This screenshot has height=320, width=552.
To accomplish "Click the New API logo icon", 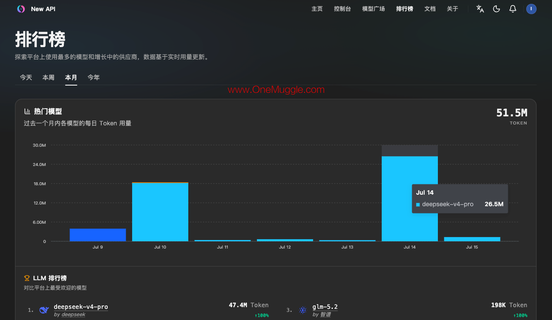I will [21, 9].
